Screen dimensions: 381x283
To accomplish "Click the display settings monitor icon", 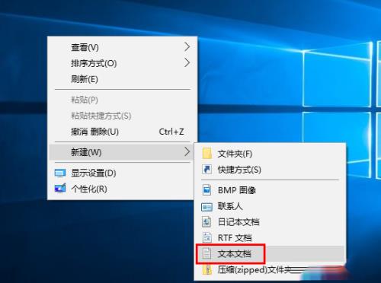I will click(60, 173).
